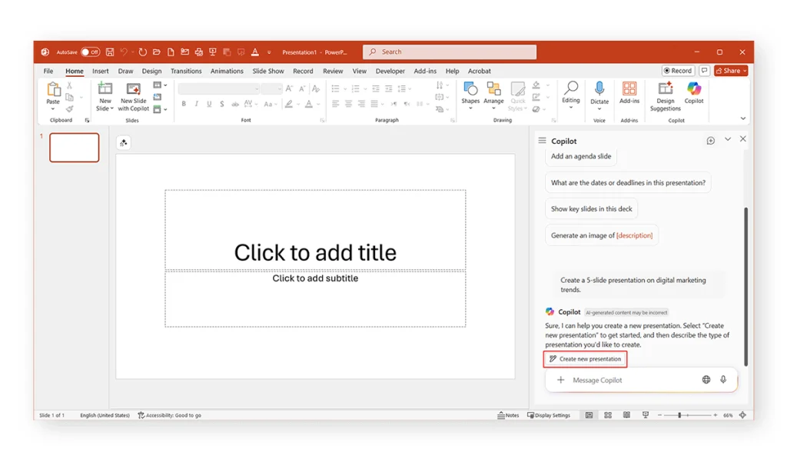This screenshot has width=787, height=449.
Task: Start a new chat in Copilot pane
Action: (x=710, y=141)
